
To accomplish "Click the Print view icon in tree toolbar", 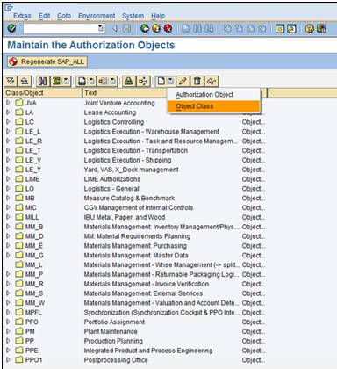I will tap(82, 81).
